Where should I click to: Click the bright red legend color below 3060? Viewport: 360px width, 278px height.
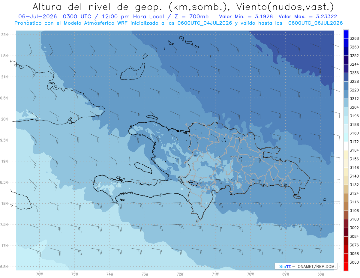pyautogui.click(x=346, y=266)
